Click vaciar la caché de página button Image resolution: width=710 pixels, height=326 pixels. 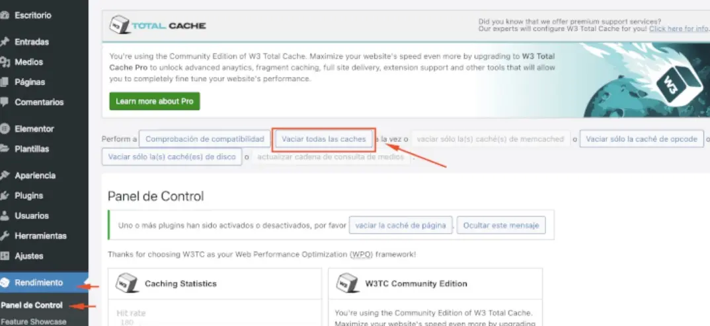pyautogui.click(x=401, y=225)
